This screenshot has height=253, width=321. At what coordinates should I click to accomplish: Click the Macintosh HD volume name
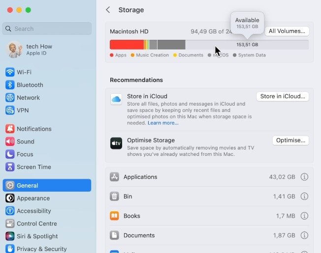click(x=129, y=31)
